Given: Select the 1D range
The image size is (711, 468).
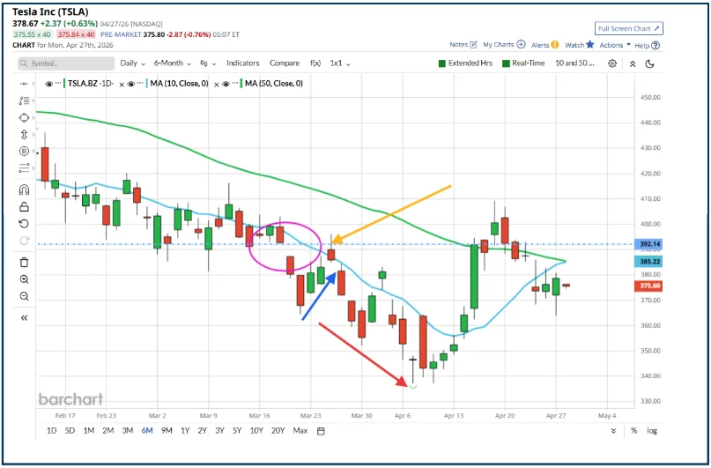Looking at the screenshot, I should pos(52,431).
